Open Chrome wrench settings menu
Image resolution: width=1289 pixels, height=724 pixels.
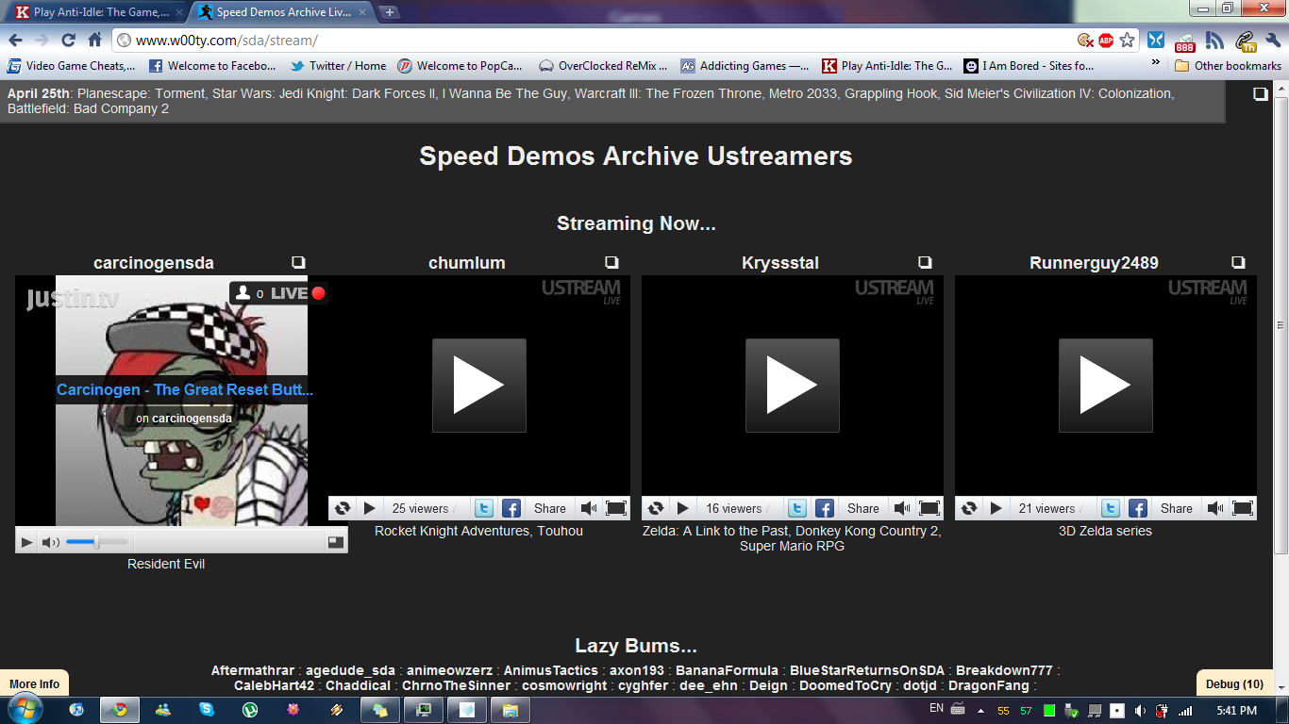tap(1273, 41)
